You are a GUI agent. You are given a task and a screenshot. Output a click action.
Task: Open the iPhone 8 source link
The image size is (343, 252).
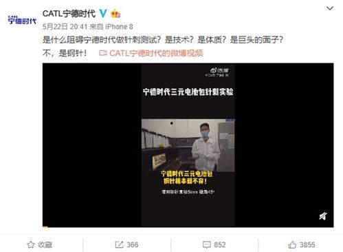coord(119,27)
